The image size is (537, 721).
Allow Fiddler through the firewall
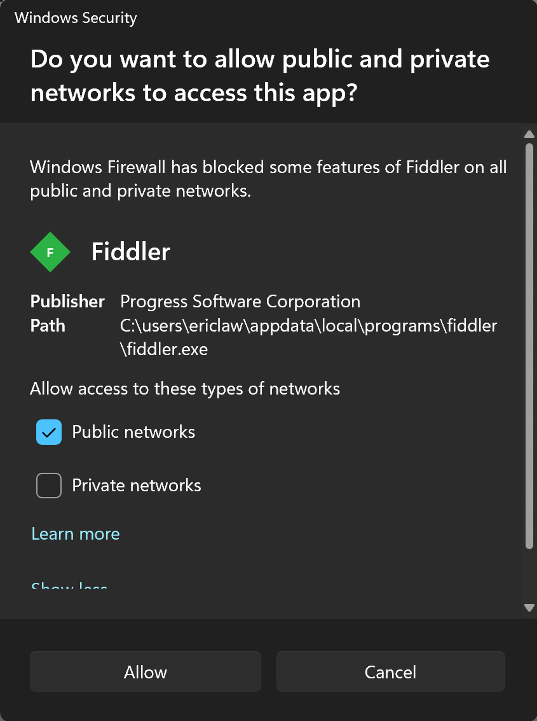pyautogui.click(x=145, y=671)
